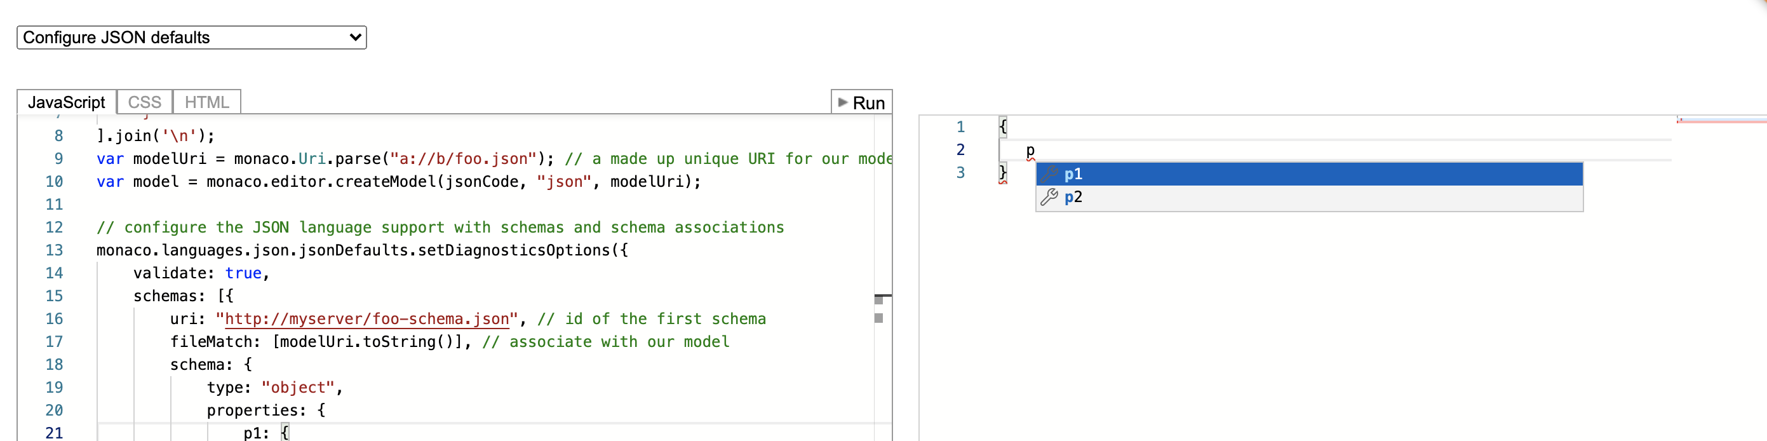Select the p1 suggestion in autocomplete list
The image size is (1767, 441).
click(x=1309, y=174)
